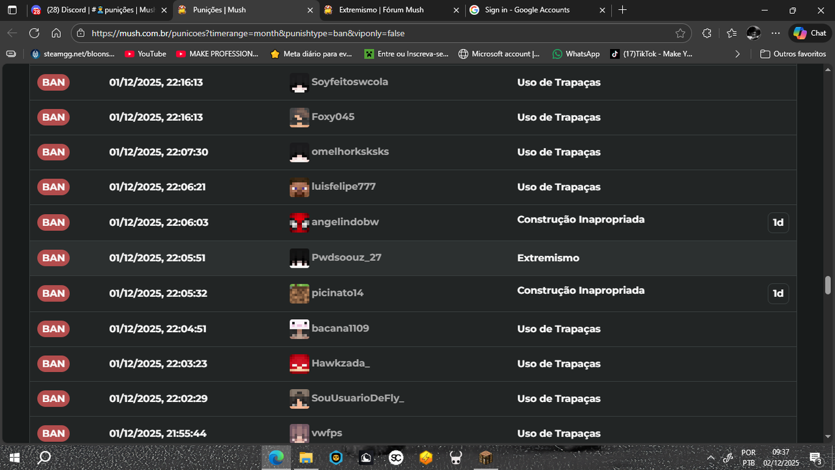Viewport: 835px width, 470px height.
Task: Click the Soyfeitoswcola player head avatar
Action: click(x=299, y=82)
